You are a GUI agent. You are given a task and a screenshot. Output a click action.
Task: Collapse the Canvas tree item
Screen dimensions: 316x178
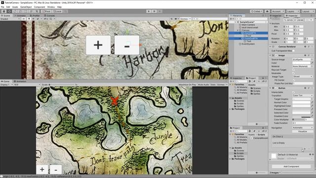[238, 30]
